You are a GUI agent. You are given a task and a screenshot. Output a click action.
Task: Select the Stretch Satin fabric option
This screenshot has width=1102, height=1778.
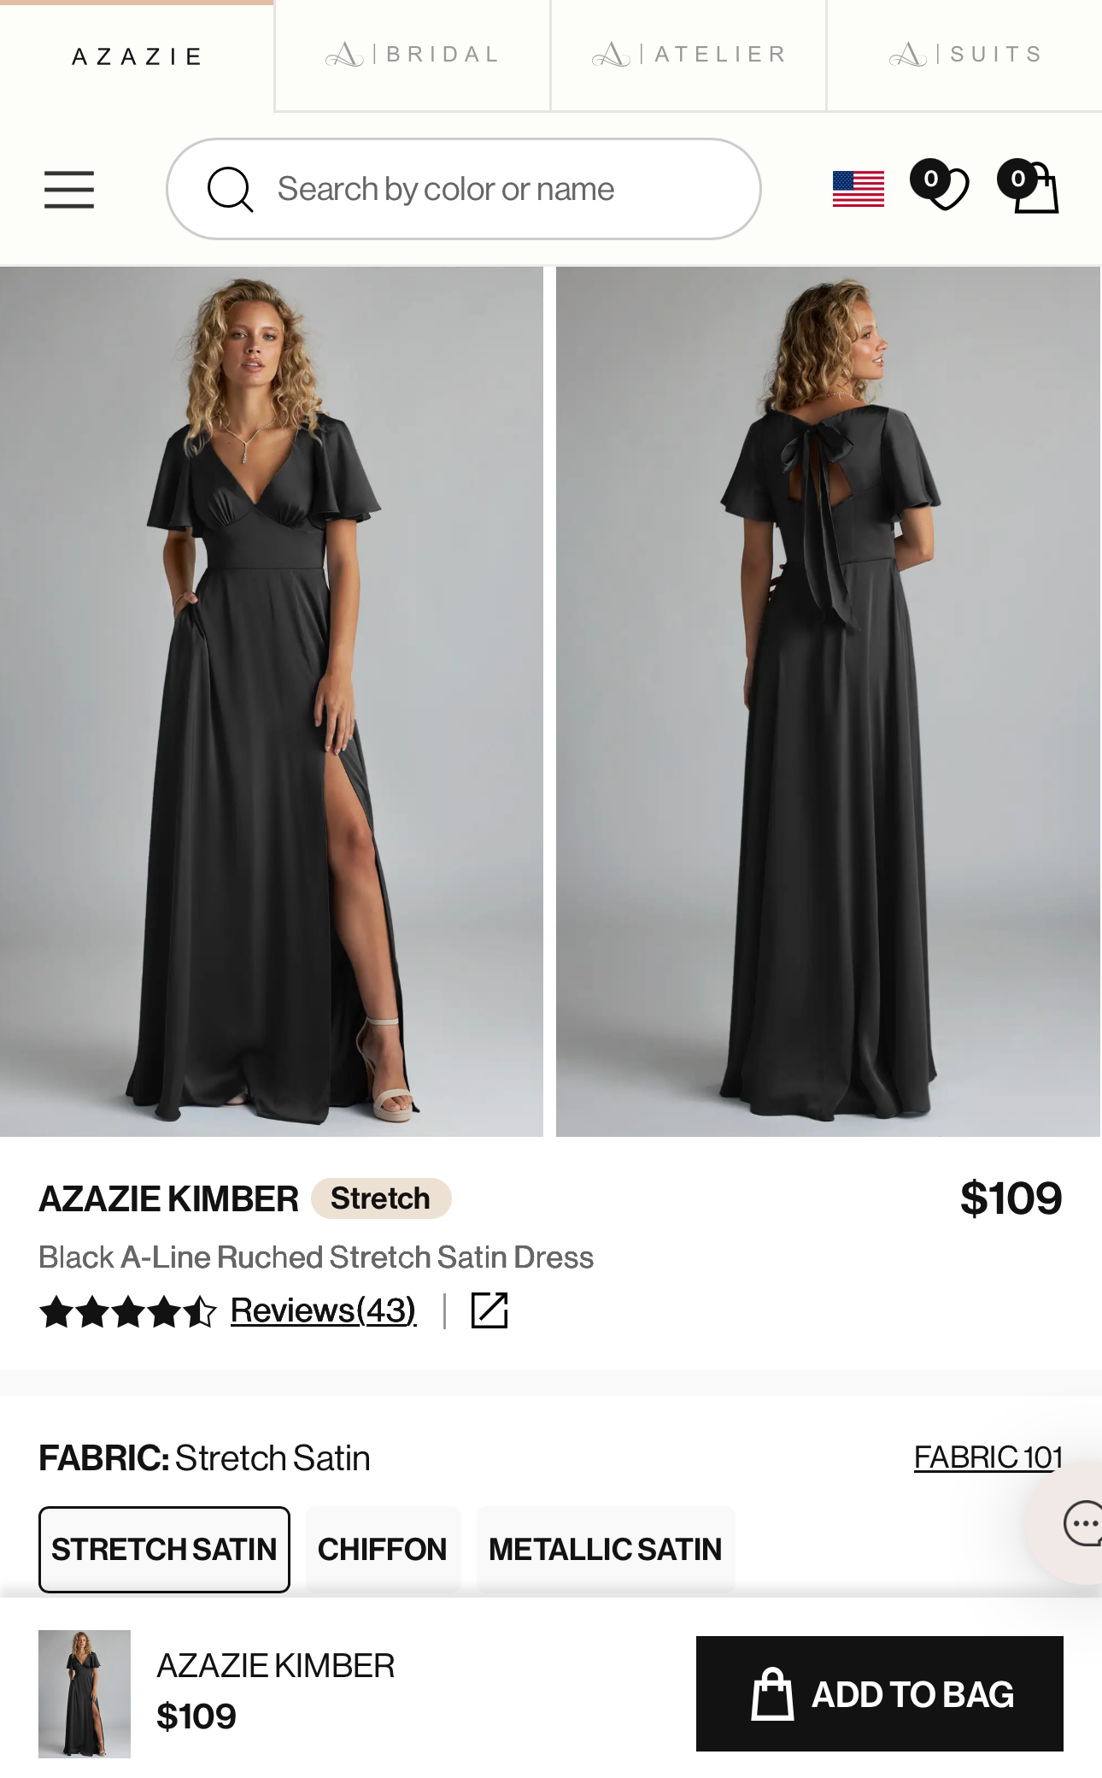tap(164, 1549)
